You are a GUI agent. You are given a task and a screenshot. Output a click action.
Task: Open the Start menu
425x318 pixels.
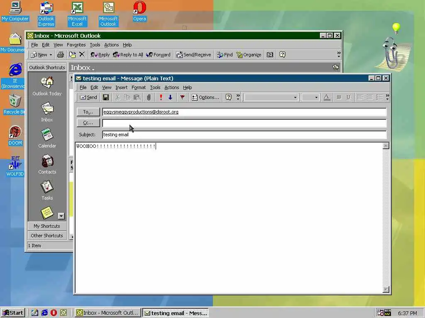click(12, 313)
